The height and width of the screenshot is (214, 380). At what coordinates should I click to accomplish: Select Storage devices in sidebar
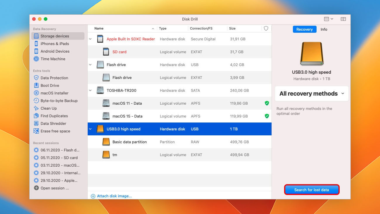click(x=58, y=36)
